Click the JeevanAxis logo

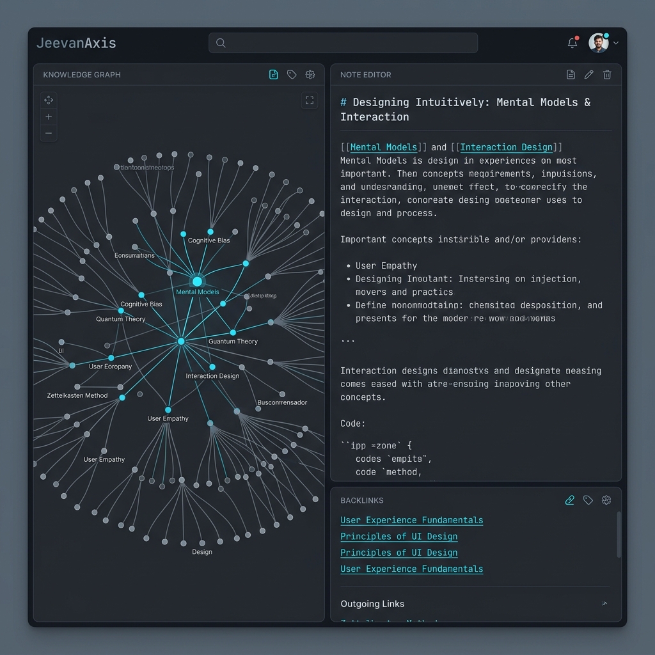coord(76,43)
